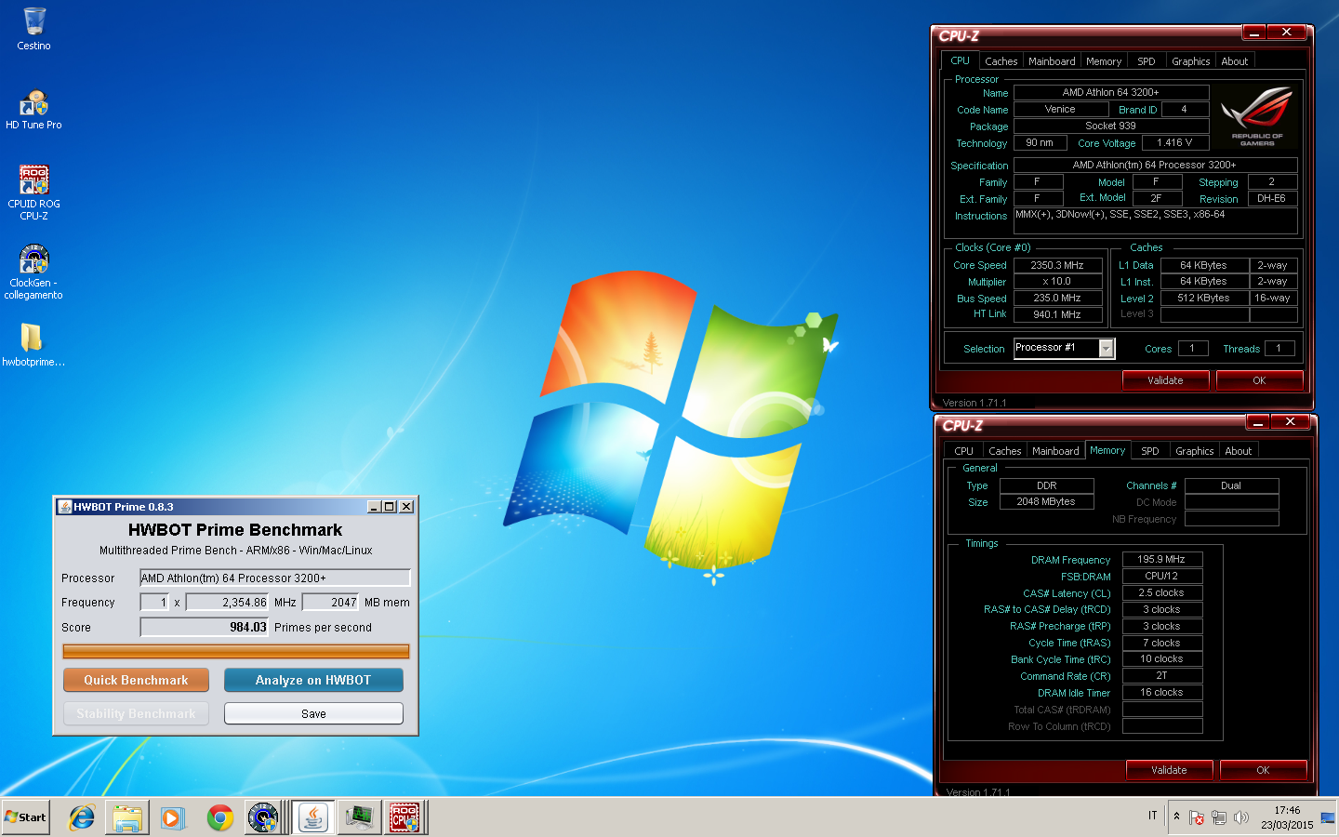Click the Processor name field in HWBOT Prime
The height and width of the screenshot is (837, 1339).
tap(274, 578)
